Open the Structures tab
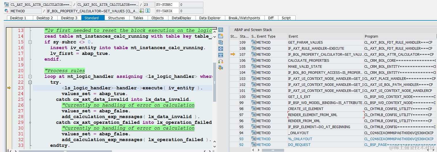This screenshot has height=152, width=437. pyautogui.click(x=117, y=18)
